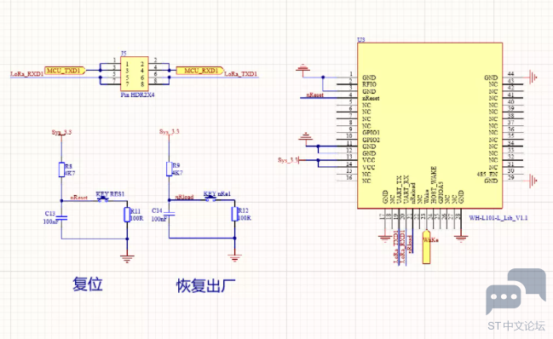Click the GPIOA5 pin name inside U3
The image size is (553, 339).
click(441, 192)
